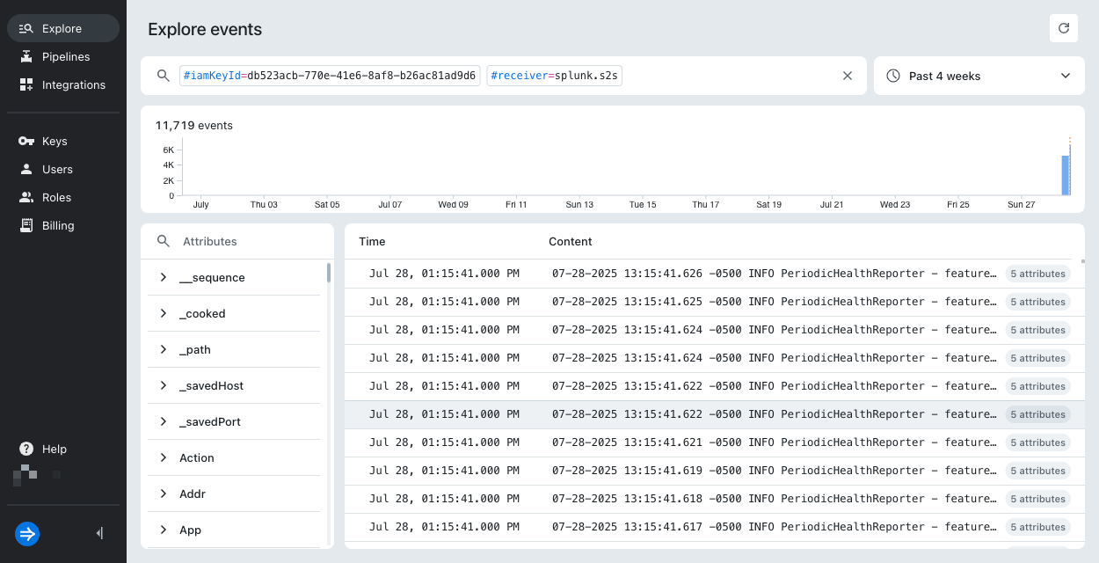The width and height of the screenshot is (1099, 563).
Task: Refresh the events with the reload button
Action: click(1064, 28)
